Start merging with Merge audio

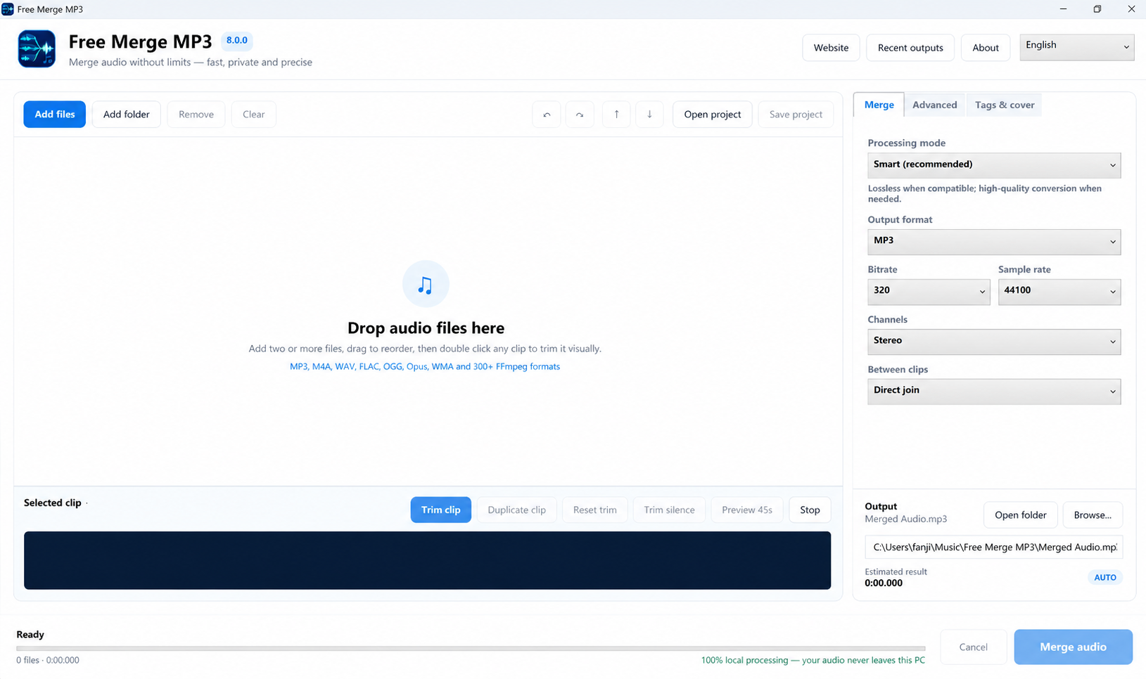coord(1073,647)
